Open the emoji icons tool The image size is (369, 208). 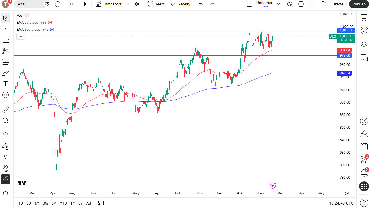[x=5, y=95]
